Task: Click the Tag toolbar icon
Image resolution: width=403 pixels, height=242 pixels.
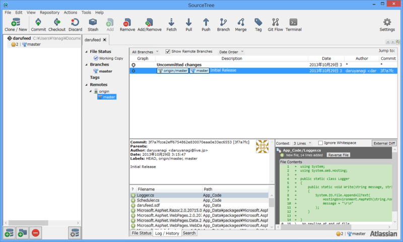Action: [258, 25]
